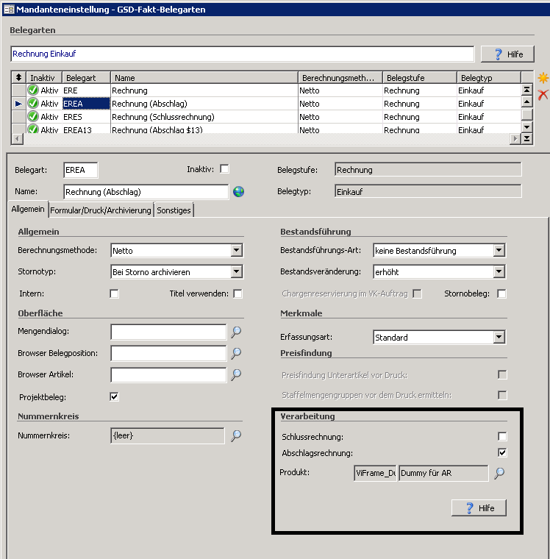Image resolution: width=550 pixels, height=559 pixels.
Task: Sort by the Belegart column header
Action: click(87, 78)
